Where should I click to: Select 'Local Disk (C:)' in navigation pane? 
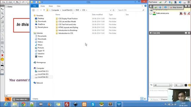pos(43,71)
